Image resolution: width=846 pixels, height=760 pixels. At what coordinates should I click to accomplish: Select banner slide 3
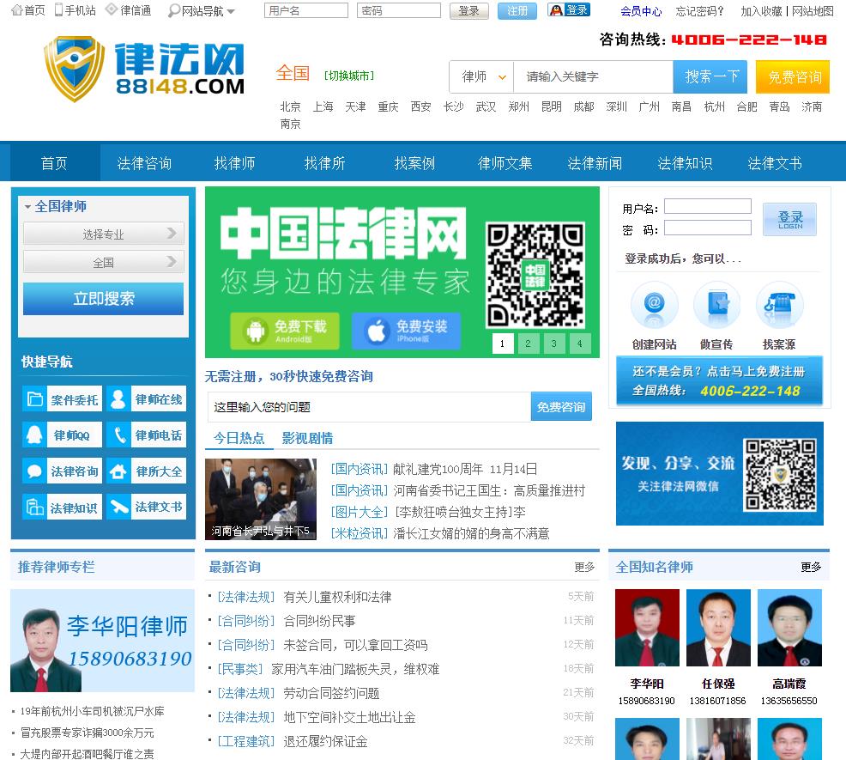click(554, 344)
